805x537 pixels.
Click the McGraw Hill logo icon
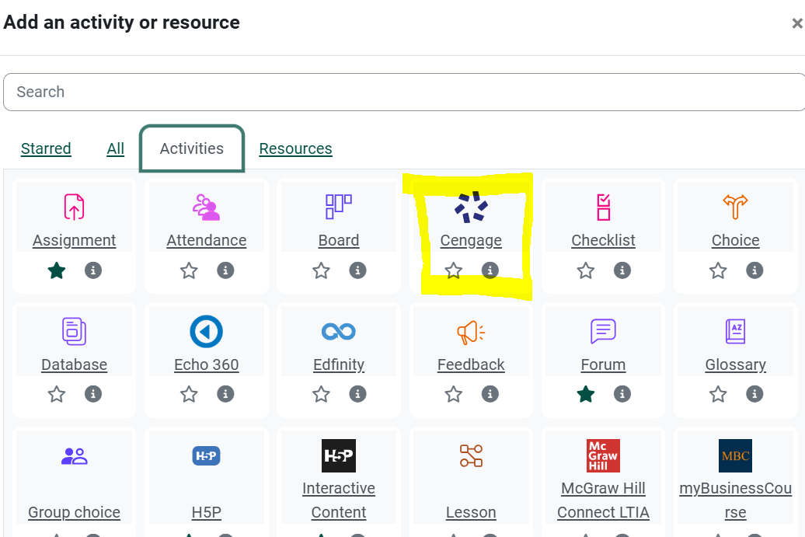pos(603,456)
